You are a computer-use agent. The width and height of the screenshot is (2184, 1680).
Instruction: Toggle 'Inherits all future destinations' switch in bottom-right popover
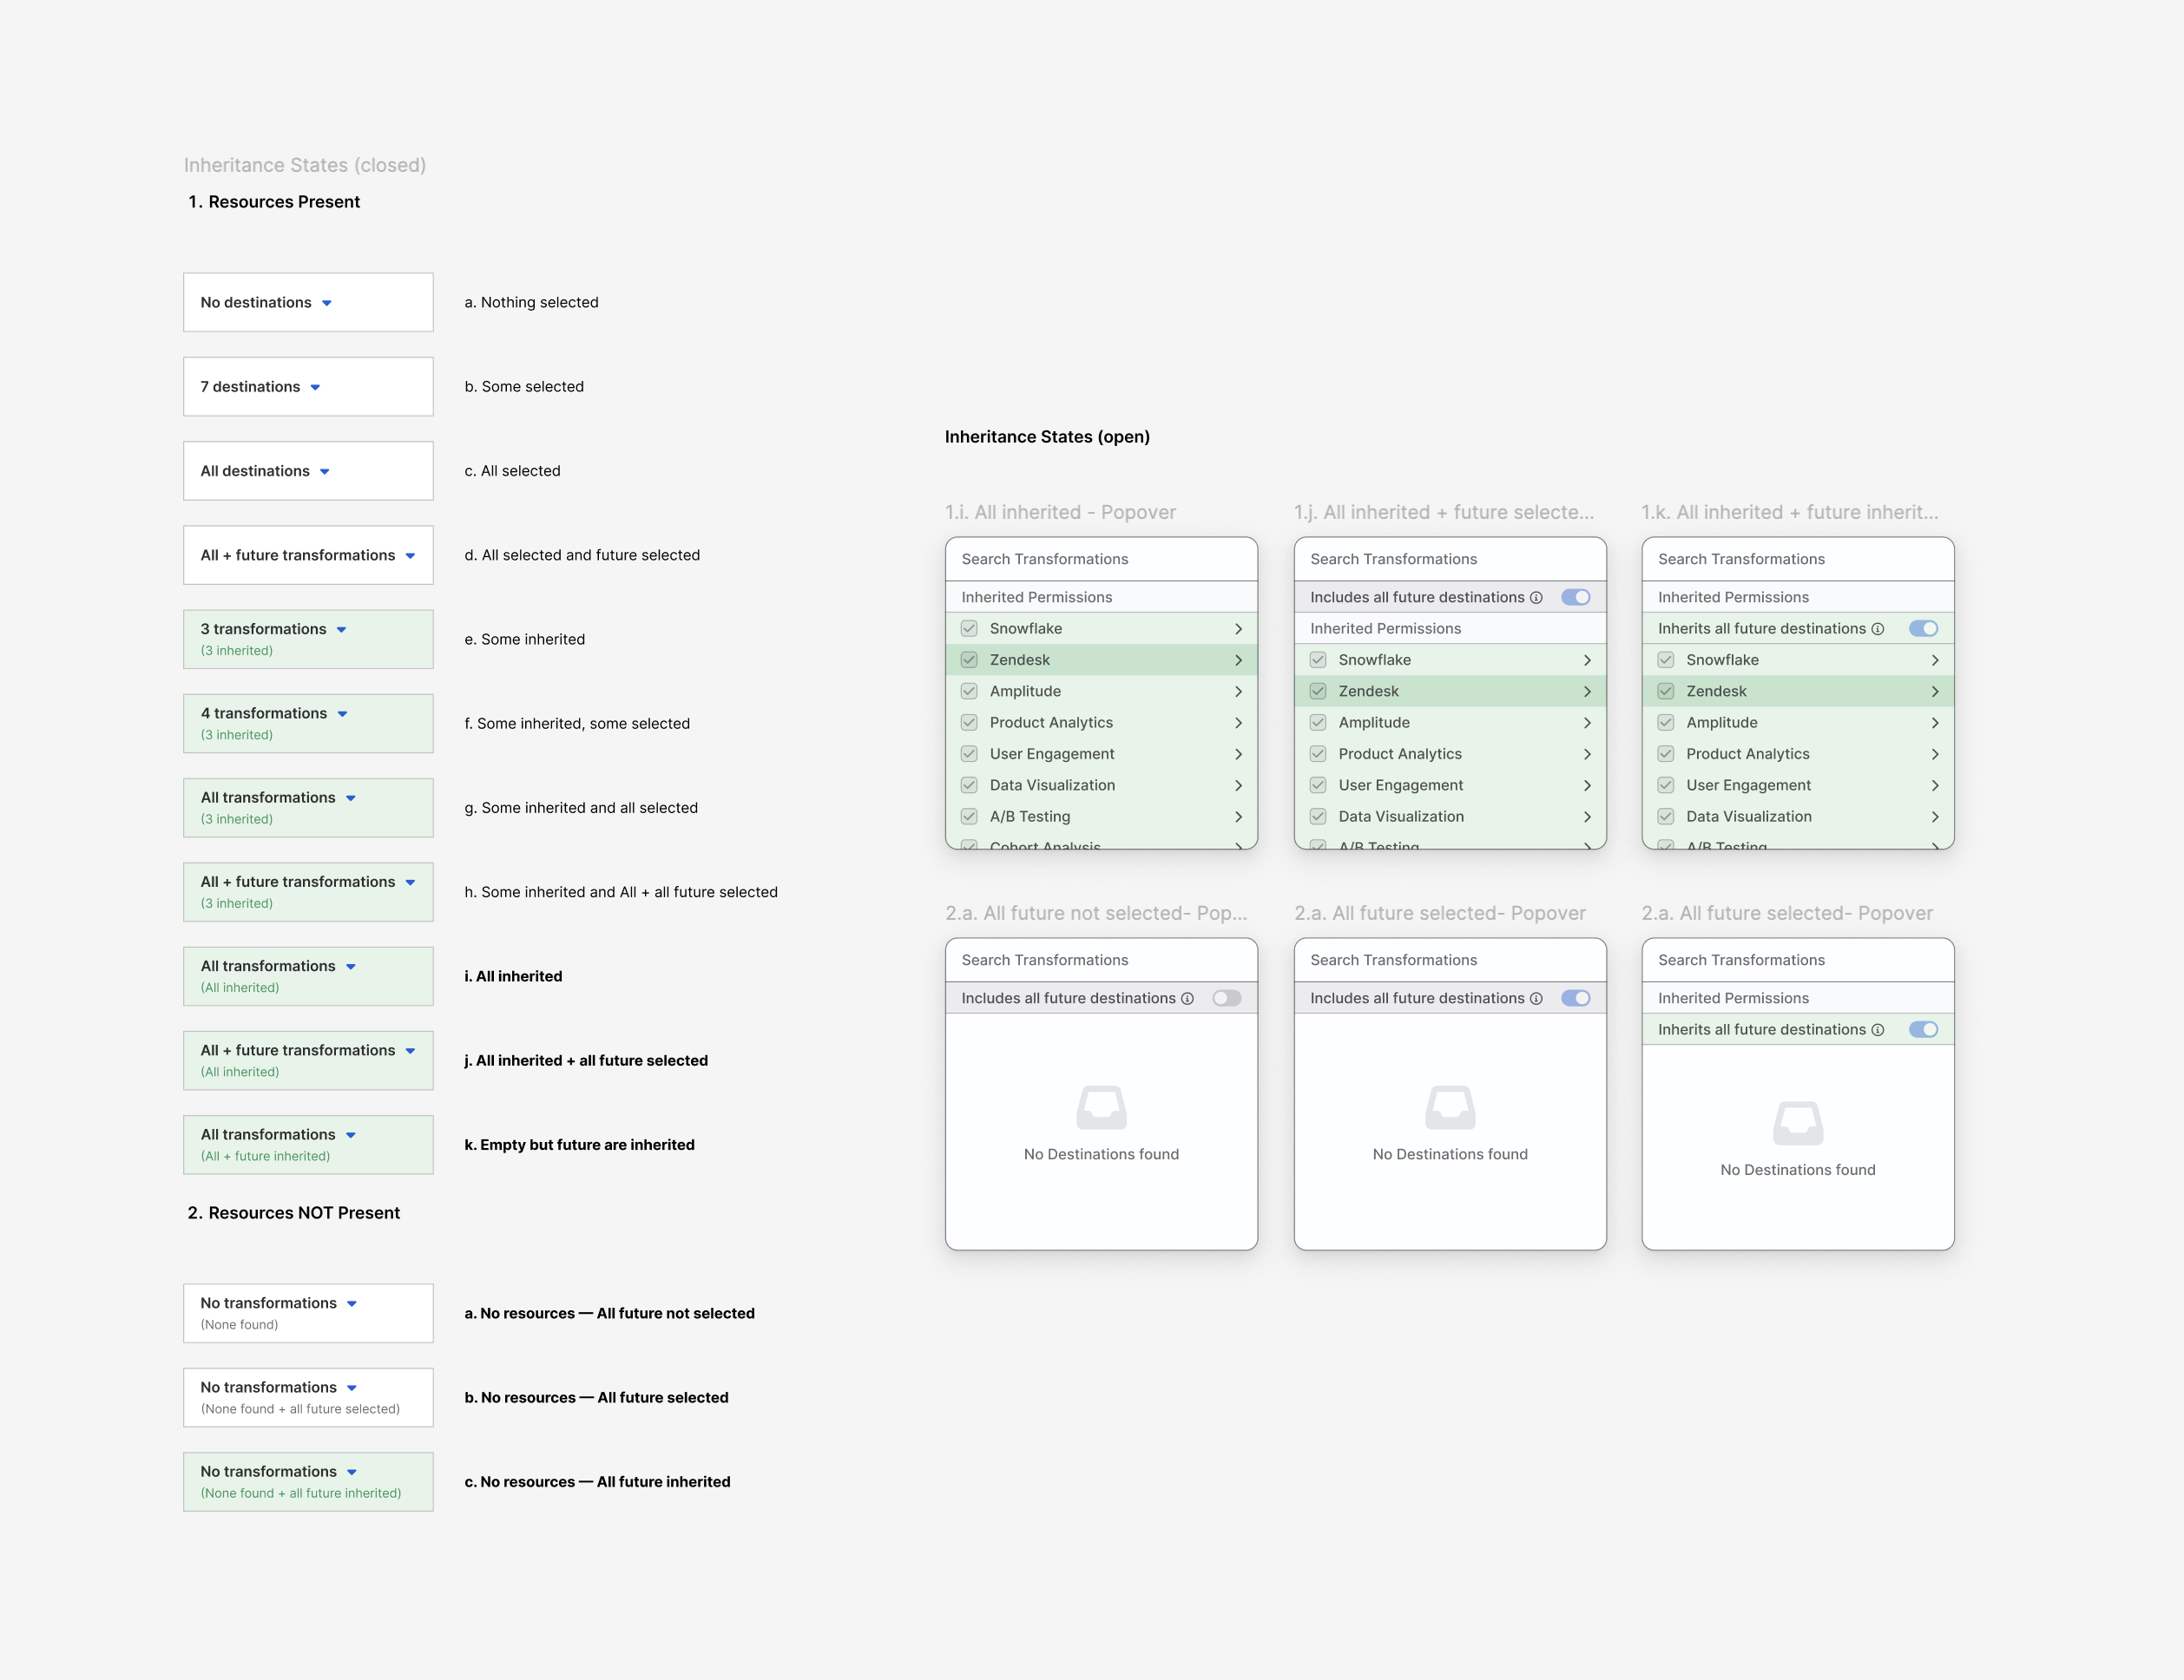tap(1923, 1029)
